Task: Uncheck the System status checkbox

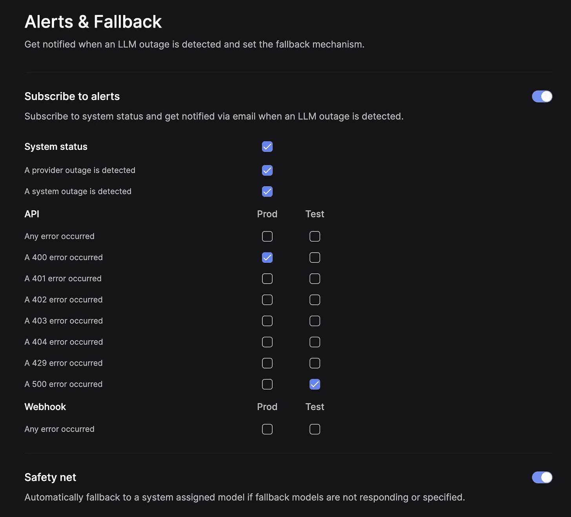Action: pyautogui.click(x=267, y=147)
